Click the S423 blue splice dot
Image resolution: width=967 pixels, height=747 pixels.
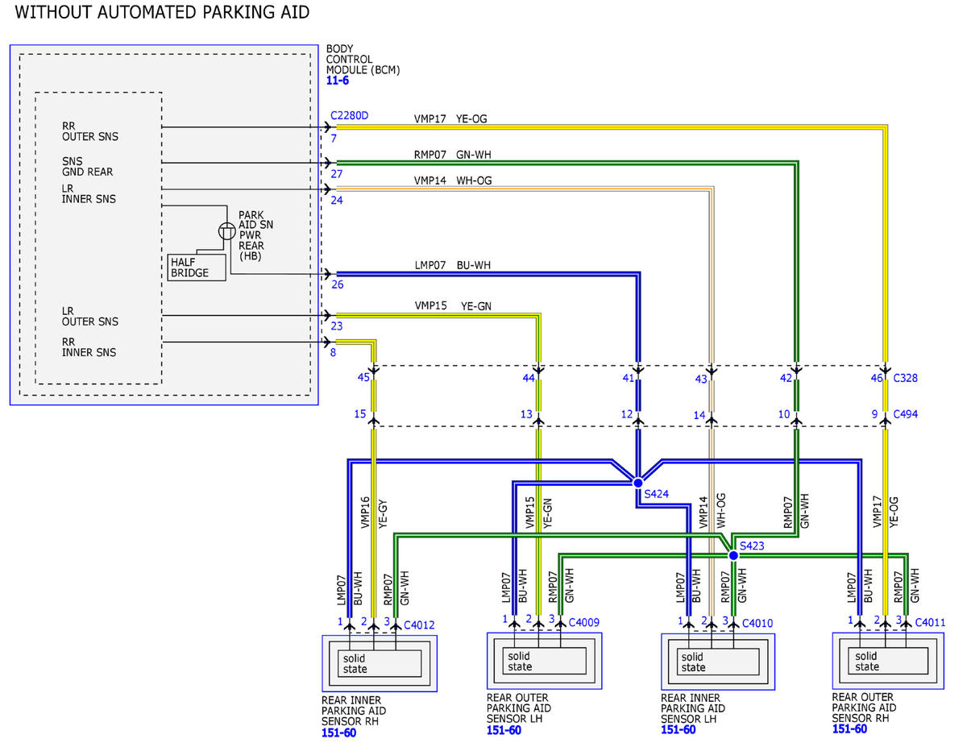click(x=733, y=556)
